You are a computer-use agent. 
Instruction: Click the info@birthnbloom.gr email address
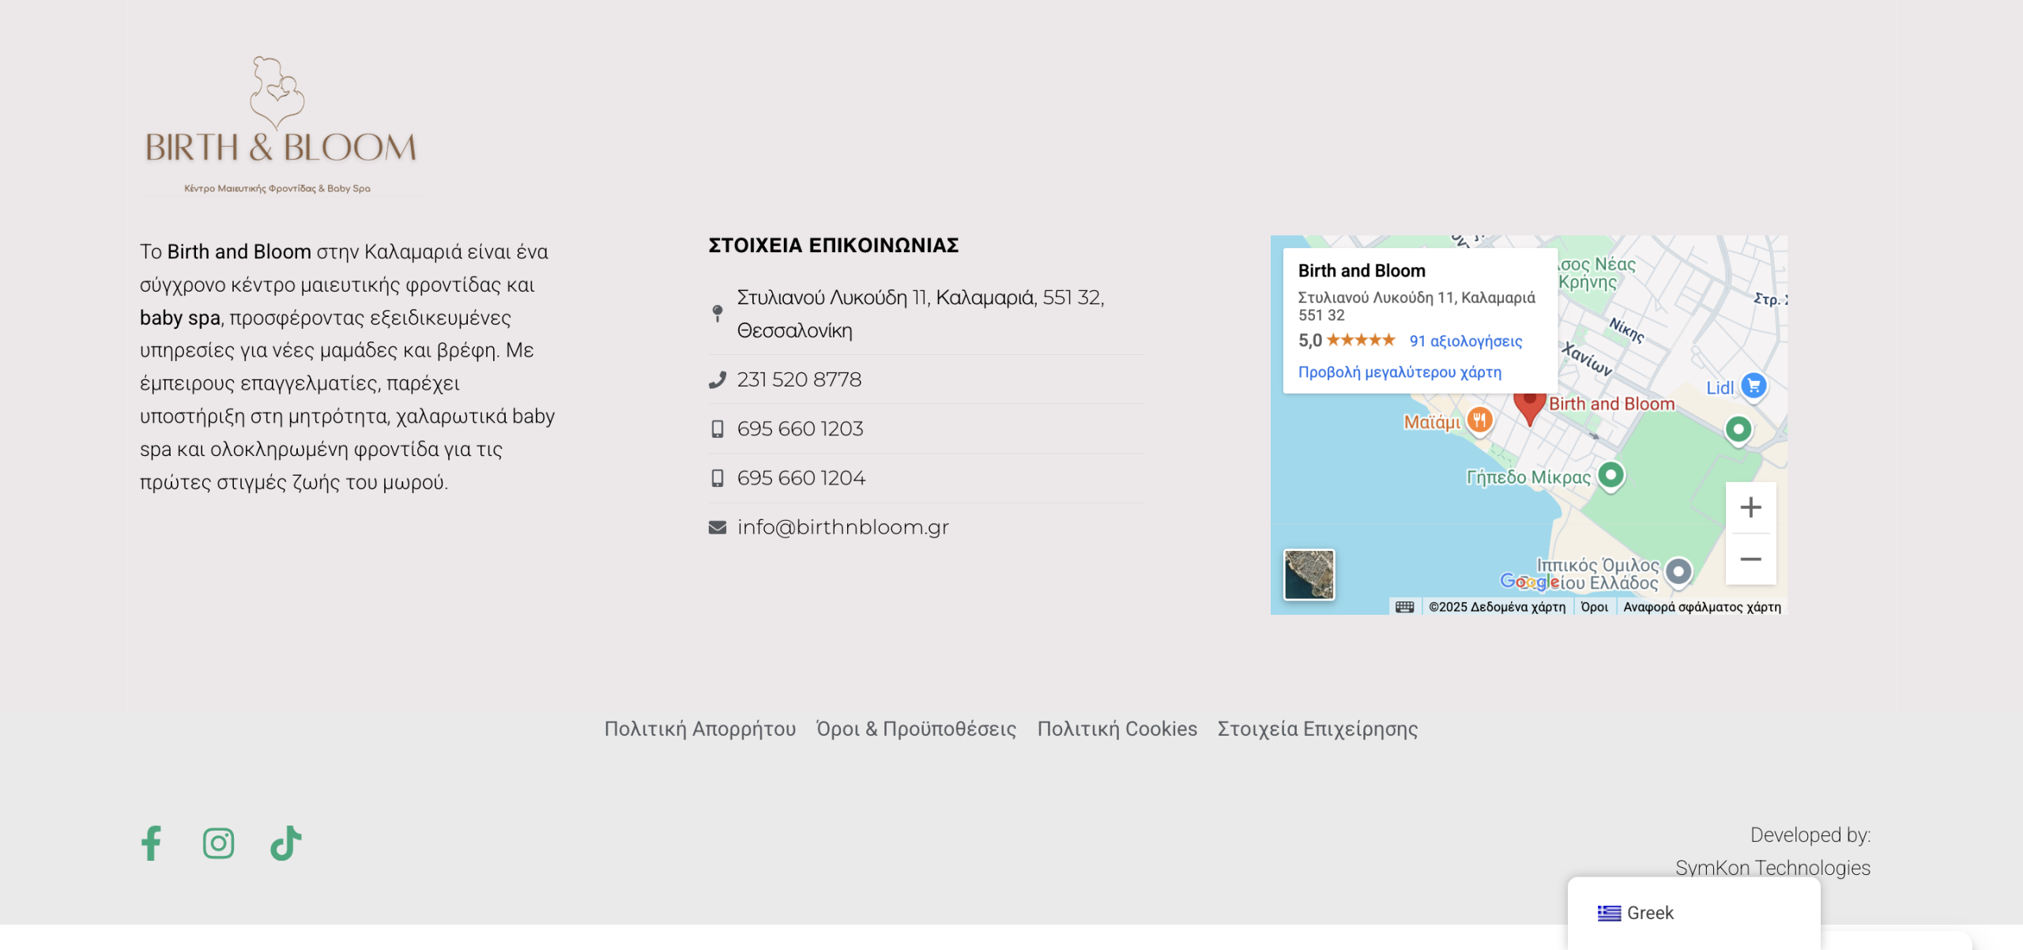click(842, 527)
